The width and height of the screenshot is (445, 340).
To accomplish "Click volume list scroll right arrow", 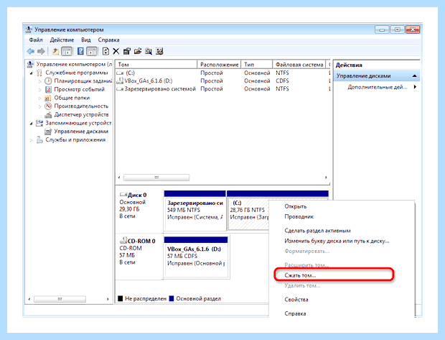I will coord(326,178).
